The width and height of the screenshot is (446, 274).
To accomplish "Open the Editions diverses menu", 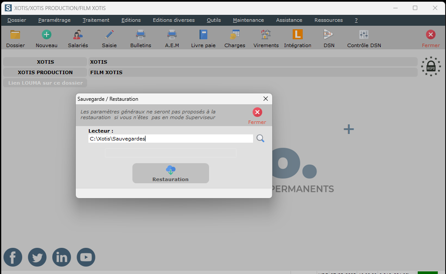I will pos(174,20).
